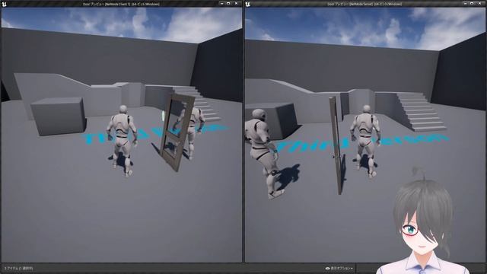Click the upright door in the Server viewport
The height and width of the screenshot is (274, 487).
pos(336,145)
